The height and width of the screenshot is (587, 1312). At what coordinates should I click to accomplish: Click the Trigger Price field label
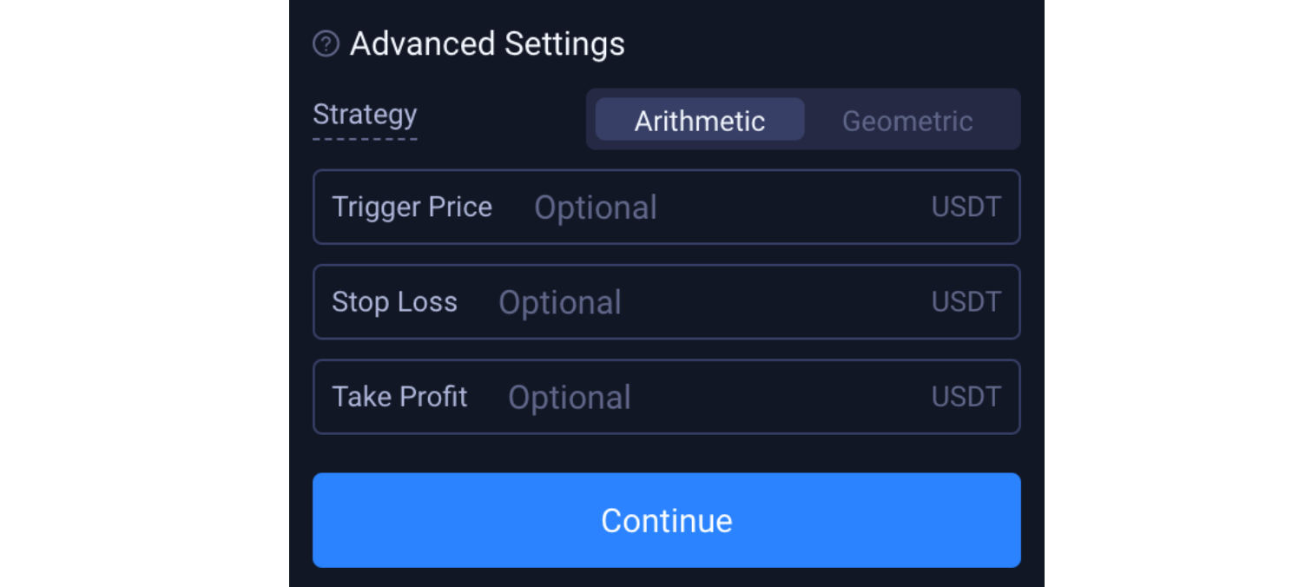coord(412,207)
